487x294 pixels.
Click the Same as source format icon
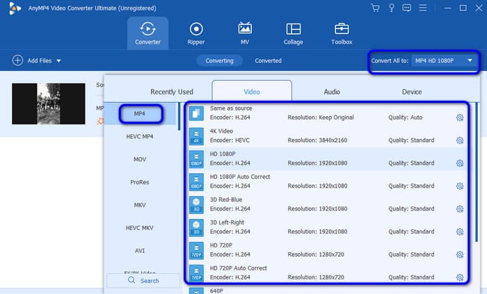(x=196, y=113)
